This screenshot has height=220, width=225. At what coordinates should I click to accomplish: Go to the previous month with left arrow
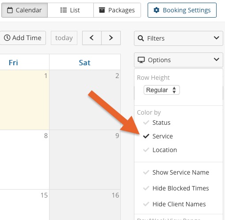pos(92,38)
